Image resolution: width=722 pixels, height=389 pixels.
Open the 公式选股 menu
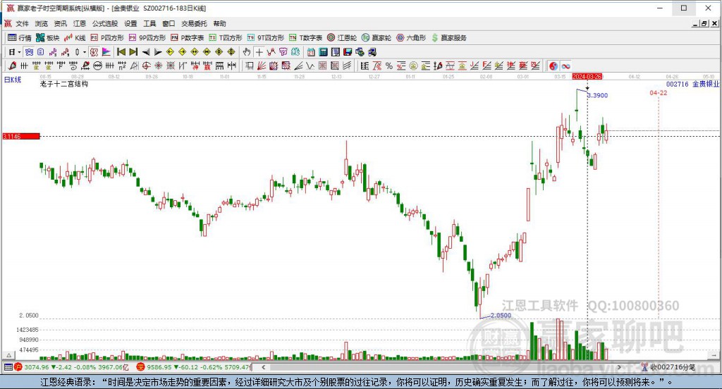[x=105, y=23]
